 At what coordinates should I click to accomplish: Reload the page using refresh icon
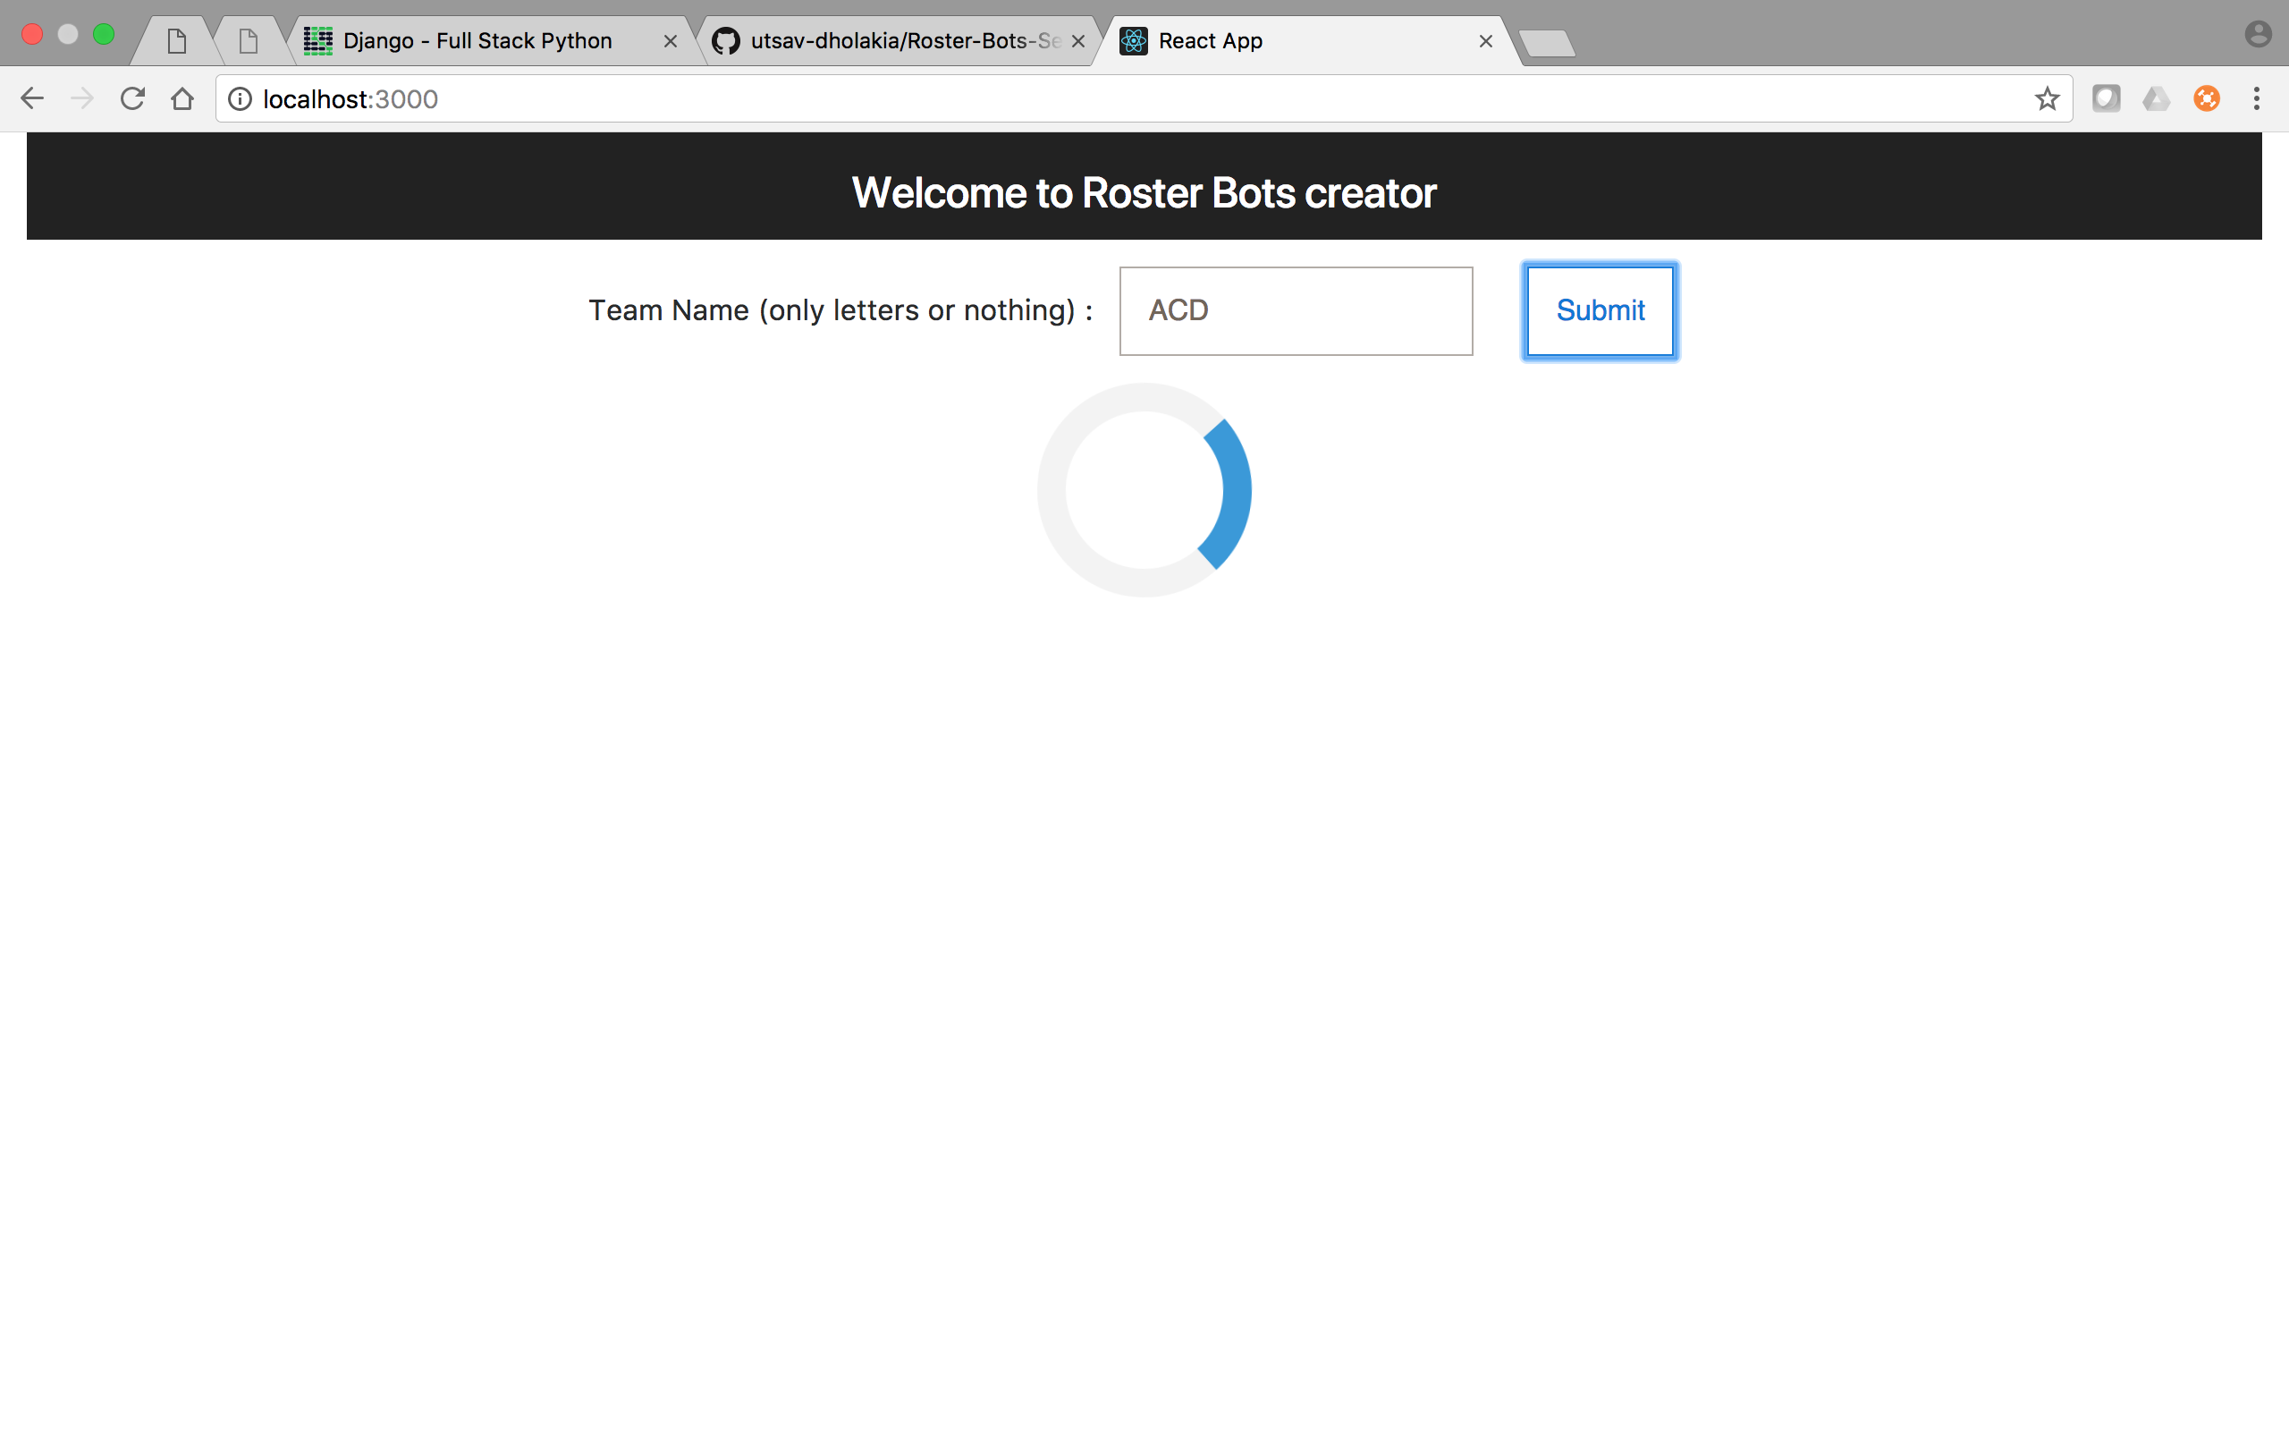tap(132, 97)
